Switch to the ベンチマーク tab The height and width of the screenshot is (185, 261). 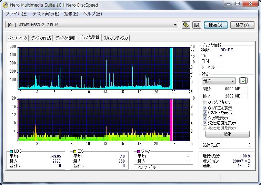pyautogui.click(x=18, y=38)
